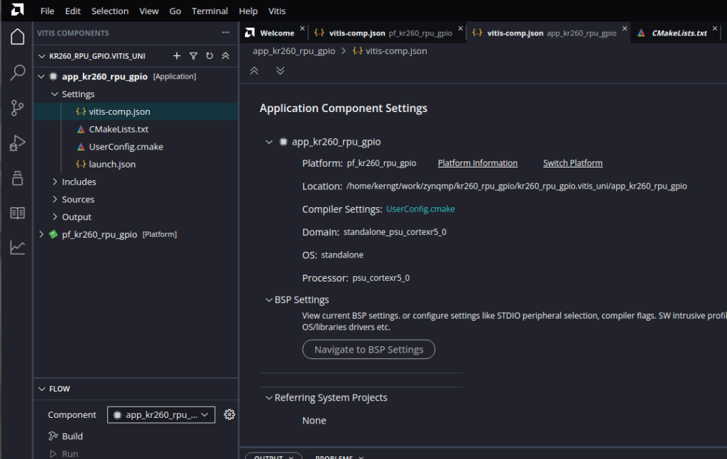
Task: Close the Welcome tab
Action: point(302,28)
